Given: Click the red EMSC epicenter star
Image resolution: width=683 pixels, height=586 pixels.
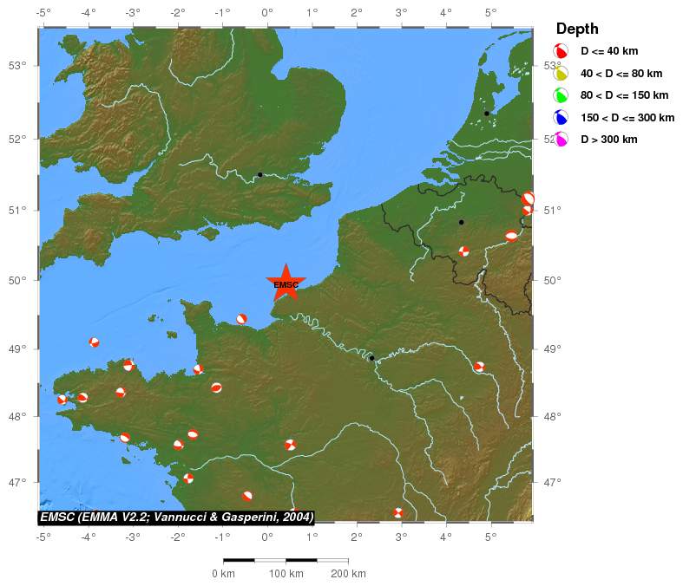Looking at the screenshot, I should coord(286,283).
